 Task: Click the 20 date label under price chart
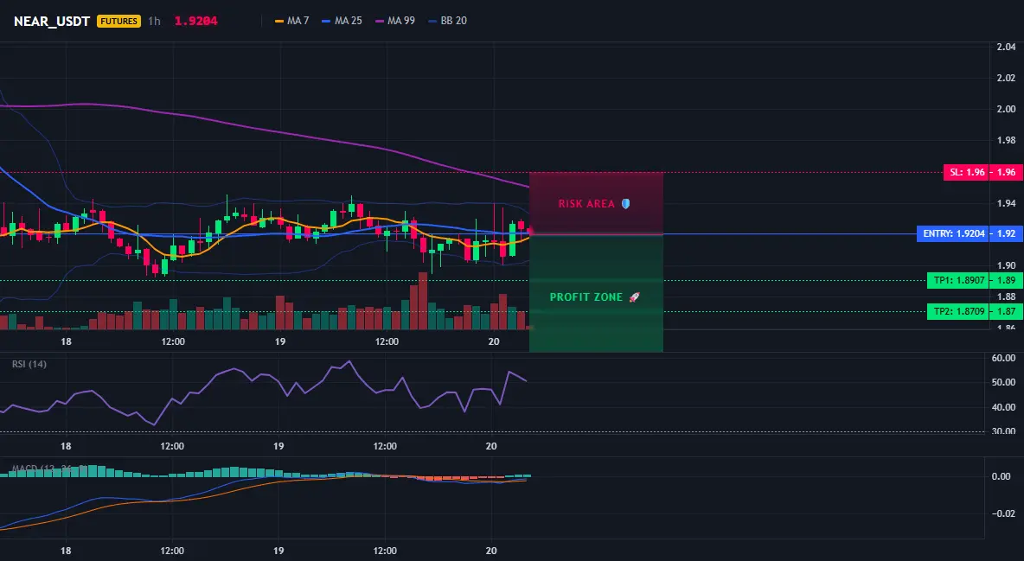494,341
